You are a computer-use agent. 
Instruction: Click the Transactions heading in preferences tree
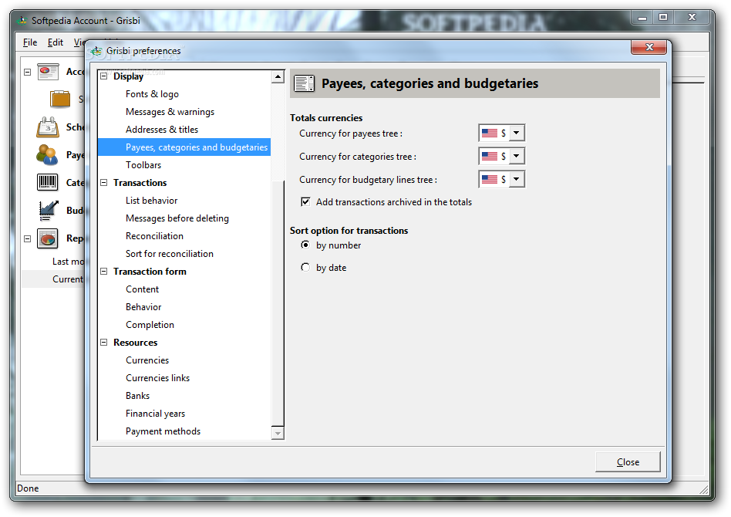[140, 182]
